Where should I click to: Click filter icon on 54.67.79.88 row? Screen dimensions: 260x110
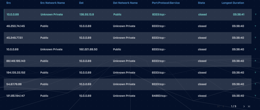pyautogui.click(x=255, y=84)
